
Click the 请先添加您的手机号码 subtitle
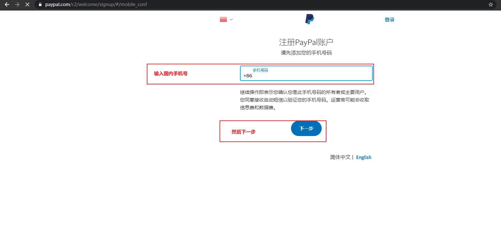tap(306, 53)
